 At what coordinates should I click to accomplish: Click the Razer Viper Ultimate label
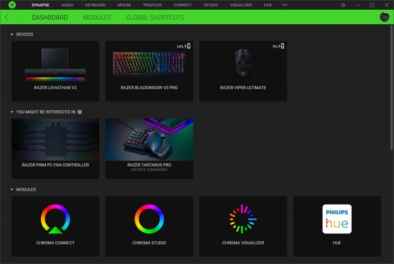[243, 88]
